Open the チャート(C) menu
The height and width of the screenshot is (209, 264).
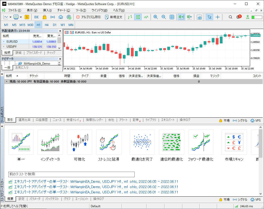[63, 10]
